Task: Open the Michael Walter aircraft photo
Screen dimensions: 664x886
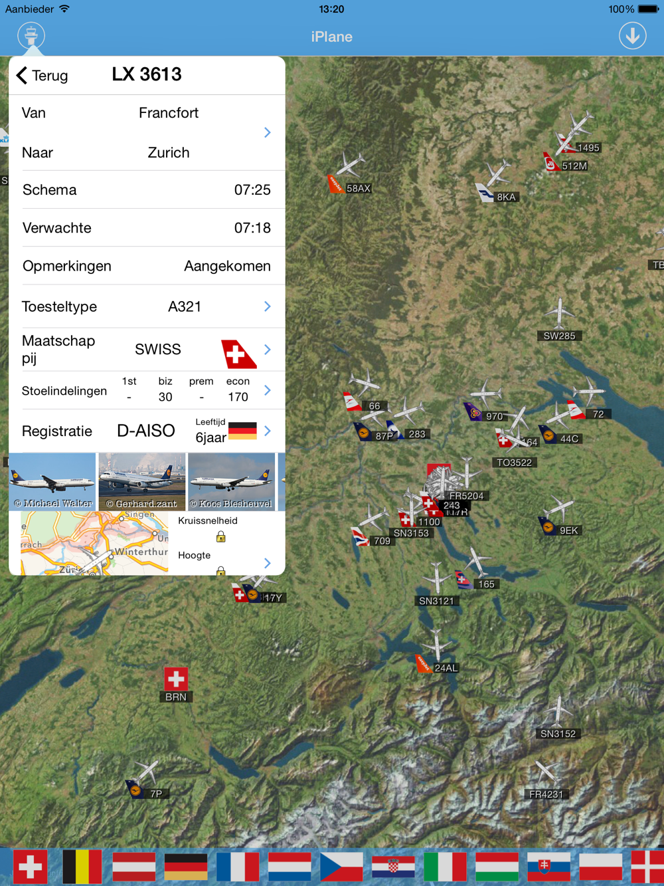Action: 52,482
